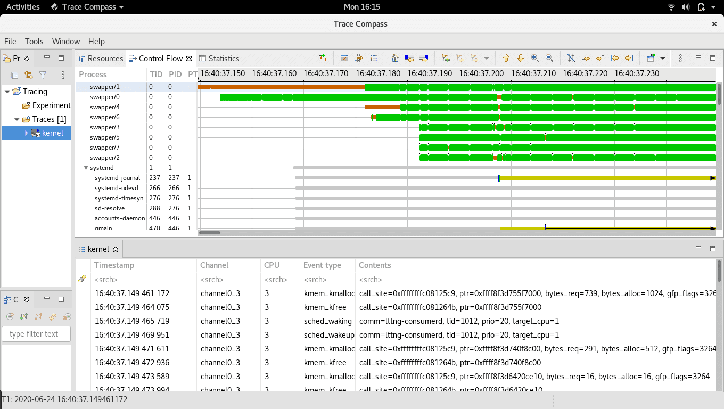Screen dimensions: 724x409
Task: Open the new view dropdown arrow
Action: coord(663,58)
